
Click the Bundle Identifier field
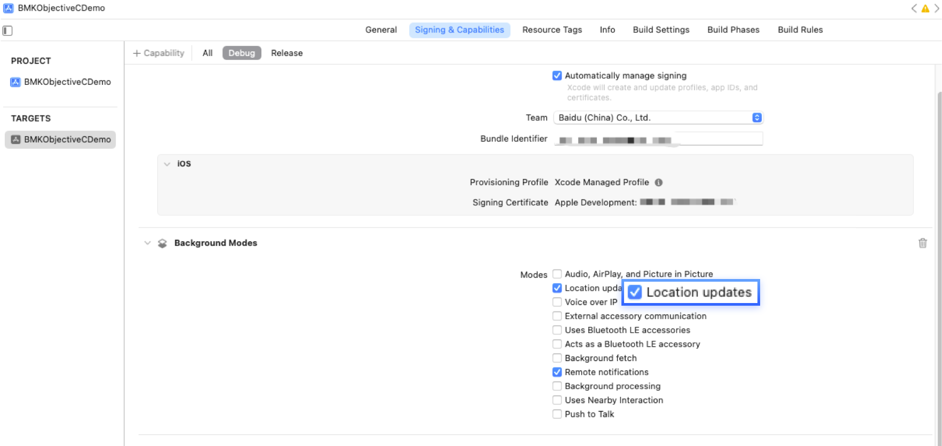click(658, 139)
